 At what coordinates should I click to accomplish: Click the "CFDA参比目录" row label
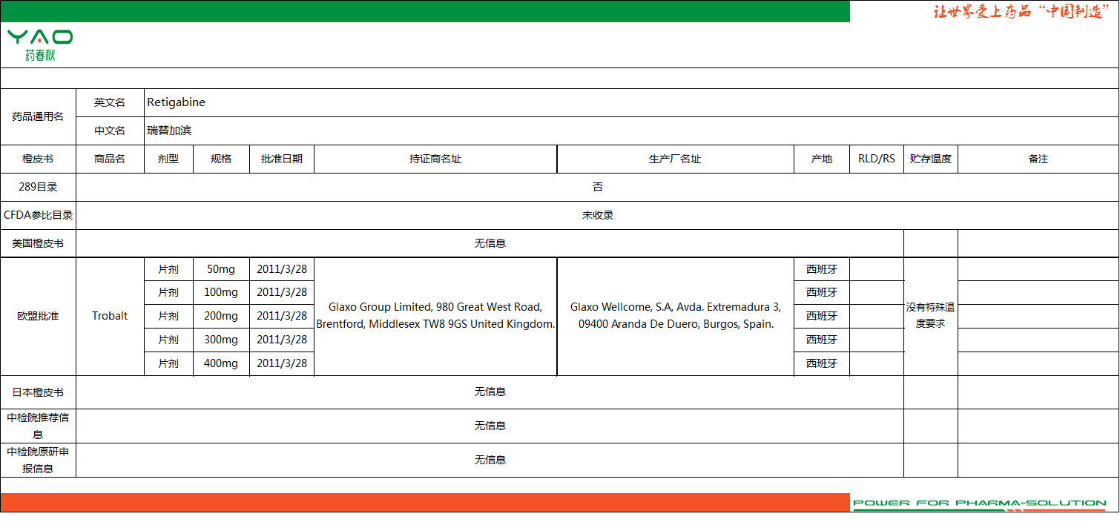pos(38,215)
